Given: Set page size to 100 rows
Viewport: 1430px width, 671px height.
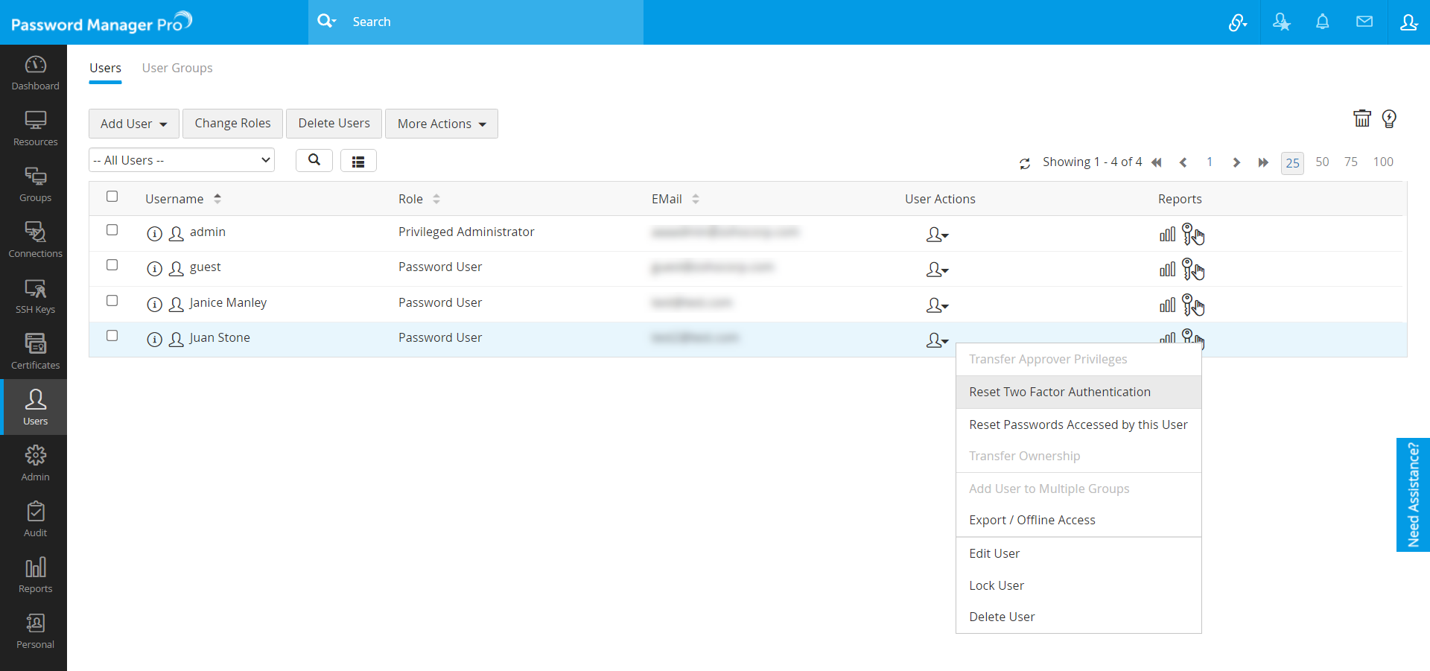Looking at the screenshot, I should pos(1383,162).
